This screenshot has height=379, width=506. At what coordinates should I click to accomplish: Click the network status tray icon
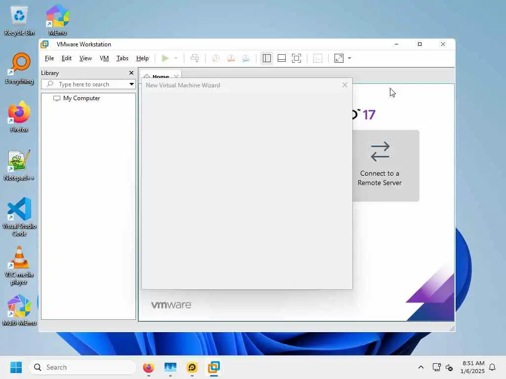(x=436, y=367)
